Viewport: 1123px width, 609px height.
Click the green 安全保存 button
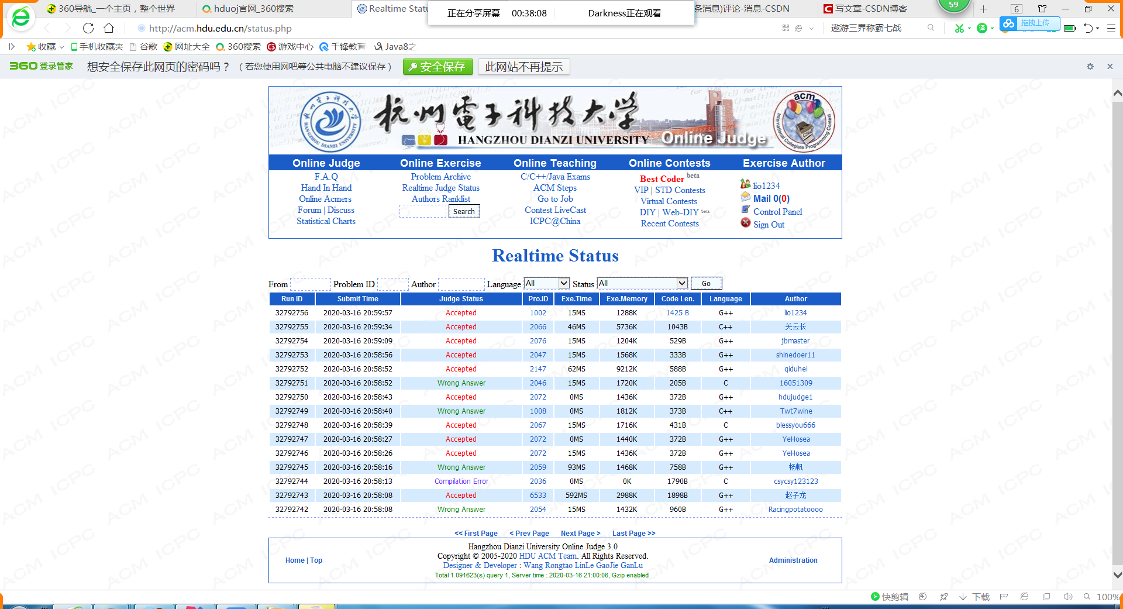tap(438, 67)
